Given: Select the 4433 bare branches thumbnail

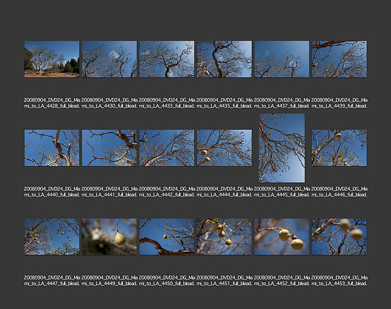Looking at the screenshot, I should [x=167, y=59].
